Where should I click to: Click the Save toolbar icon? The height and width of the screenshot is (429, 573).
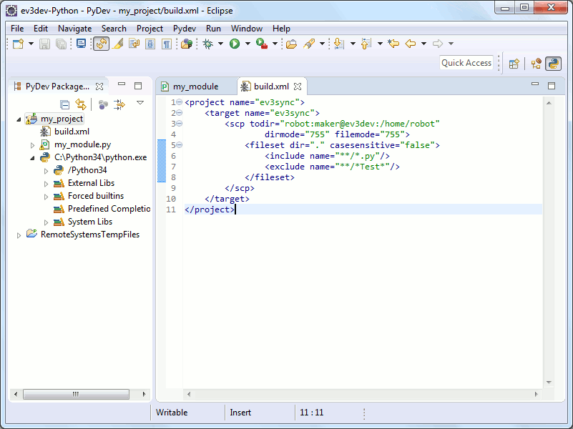[x=44, y=44]
